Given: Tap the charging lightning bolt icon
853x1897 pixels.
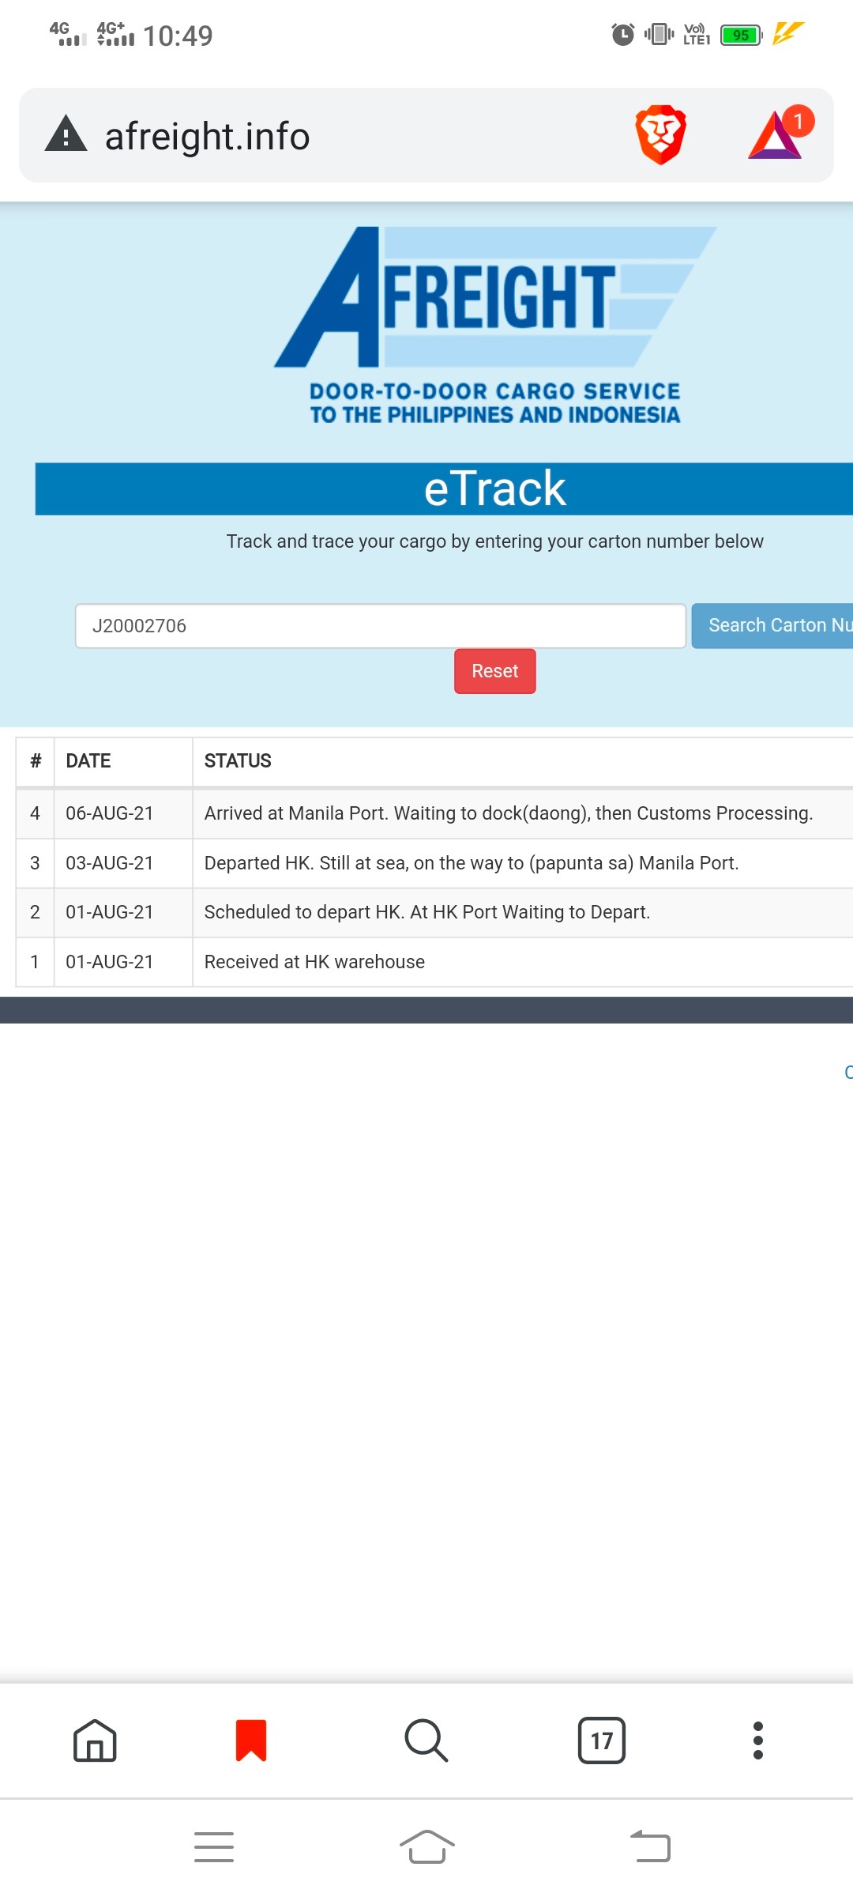Looking at the screenshot, I should coord(787,33).
